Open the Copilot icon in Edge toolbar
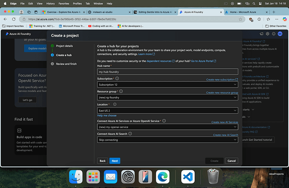Screen dimensions: 289x188 tap(284, 19)
